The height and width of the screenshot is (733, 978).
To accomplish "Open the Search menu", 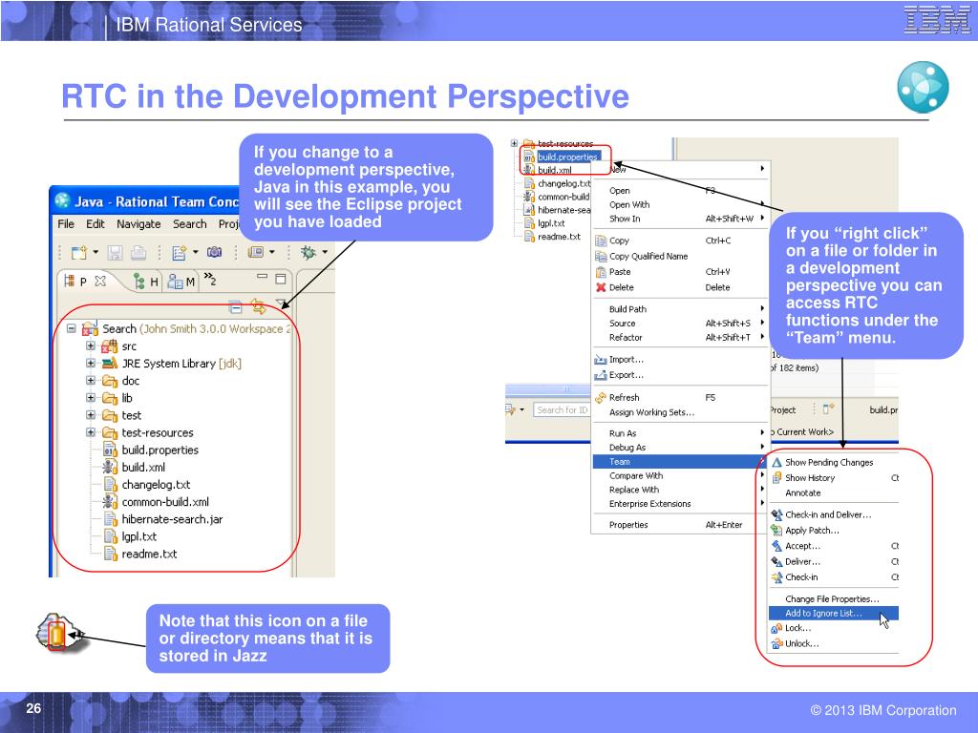I will coord(190,223).
